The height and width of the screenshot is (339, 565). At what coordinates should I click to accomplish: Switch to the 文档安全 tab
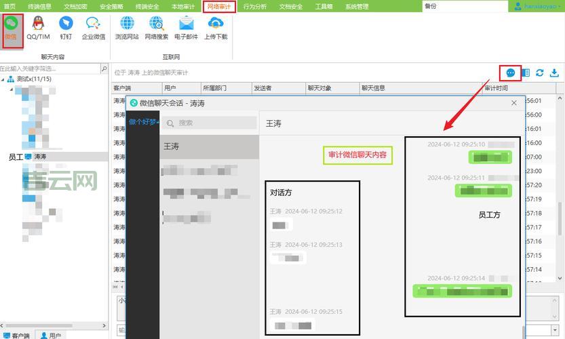coord(291,6)
